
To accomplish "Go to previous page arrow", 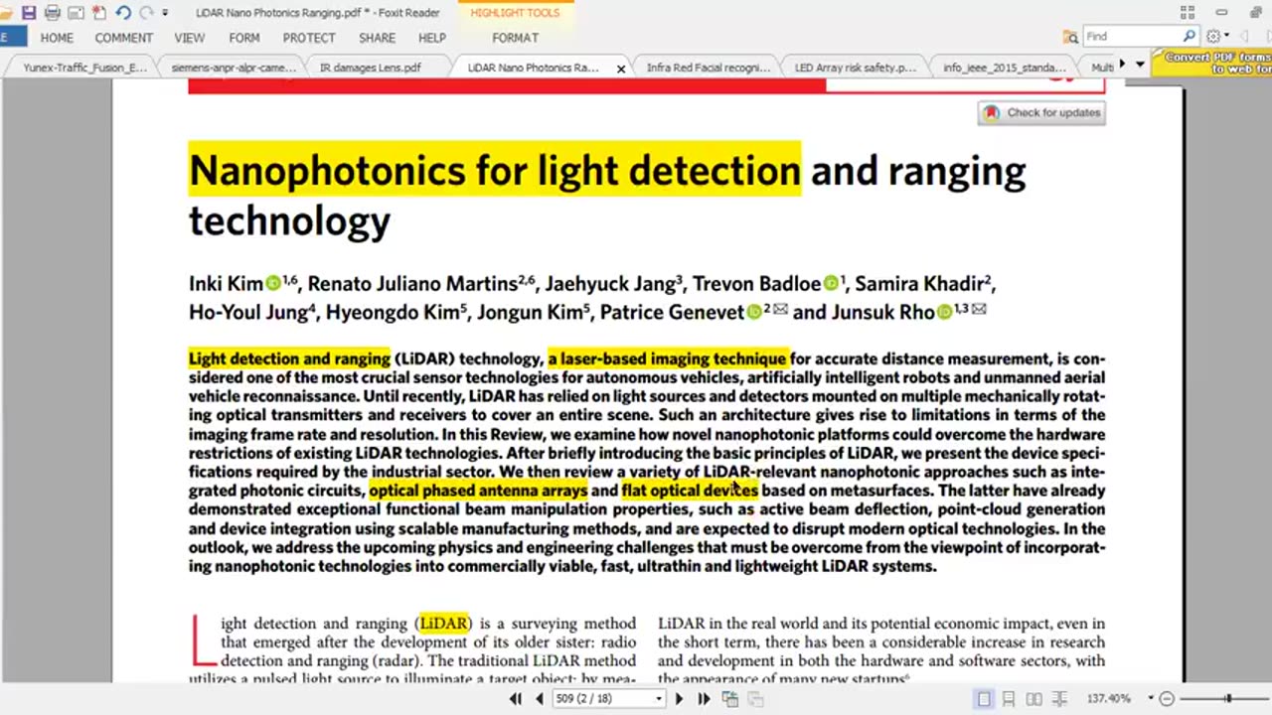I will click(540, 699).
